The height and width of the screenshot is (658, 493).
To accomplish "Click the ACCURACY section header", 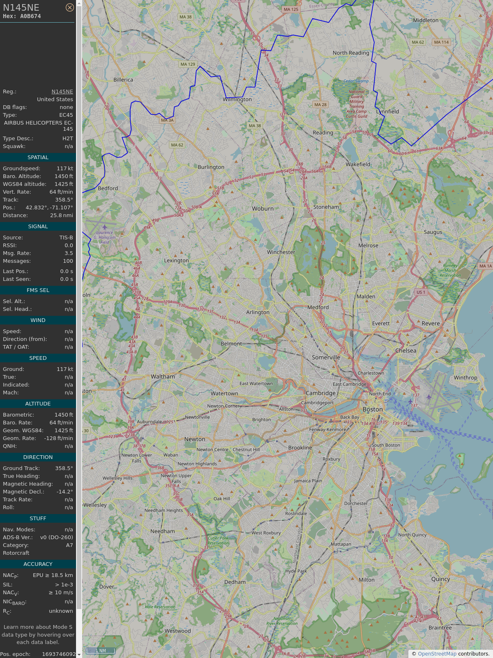I will [38, 564].
